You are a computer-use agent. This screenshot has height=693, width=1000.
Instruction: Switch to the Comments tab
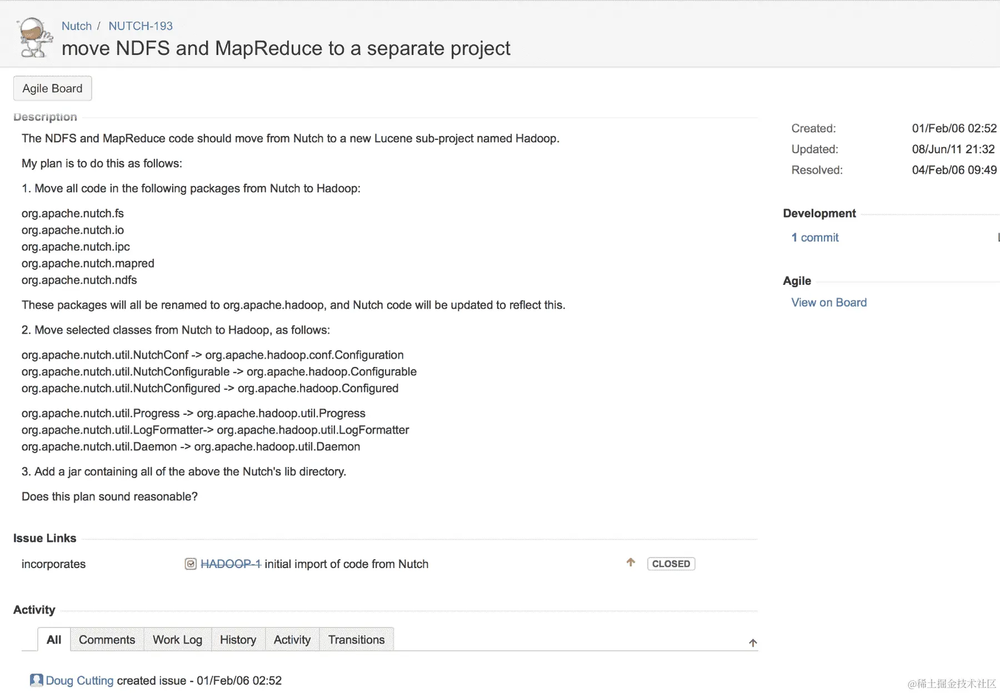coord(107,640)
